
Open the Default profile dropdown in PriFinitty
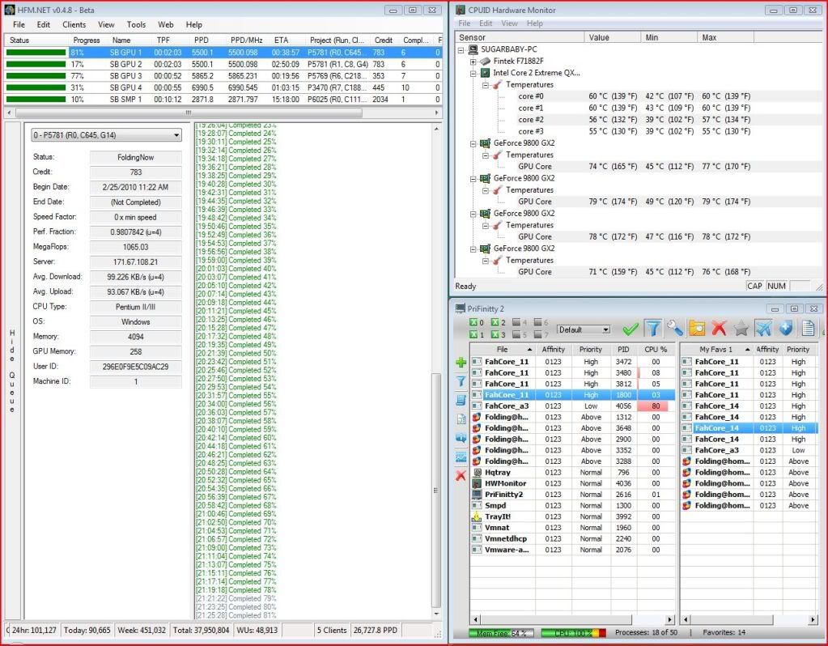[584, 329]
